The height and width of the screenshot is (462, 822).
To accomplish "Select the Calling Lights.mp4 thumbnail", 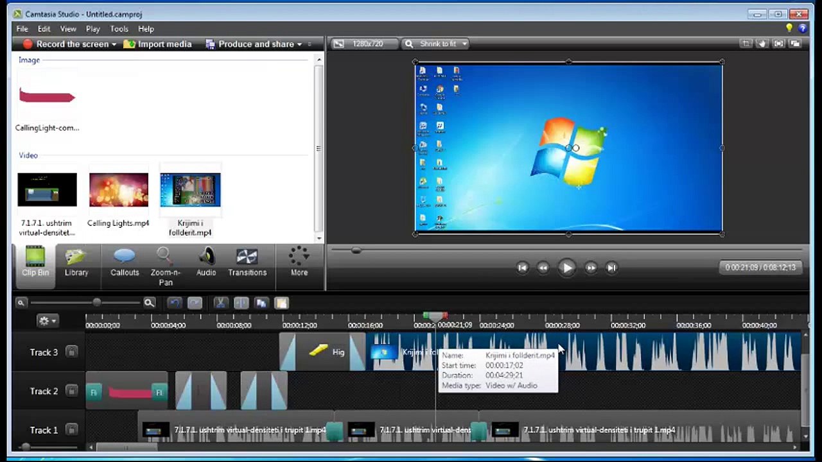I will click(x=118, y=190).
